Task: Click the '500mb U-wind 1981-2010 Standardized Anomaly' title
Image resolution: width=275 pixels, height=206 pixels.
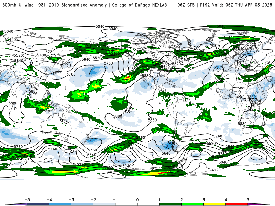Action: pos(55,5)
